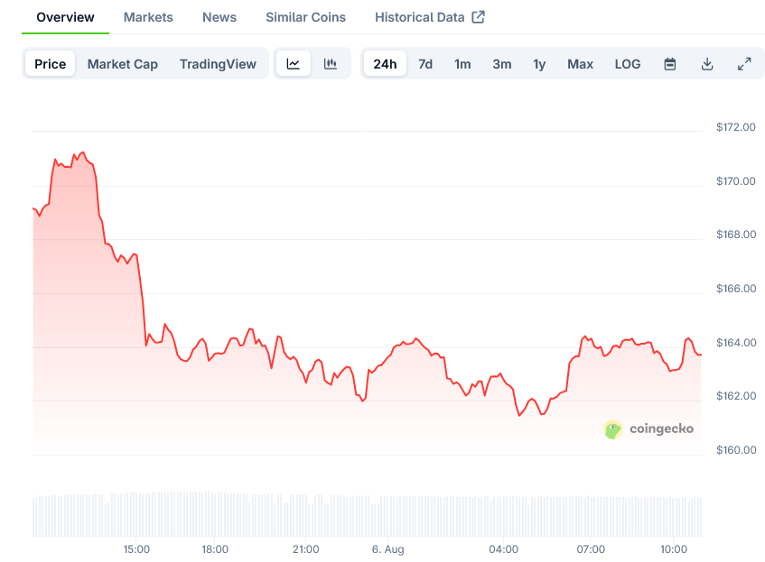Click the $164.00 axis label
This screenshot has width=765, height=562.
[x=736, y=343]
